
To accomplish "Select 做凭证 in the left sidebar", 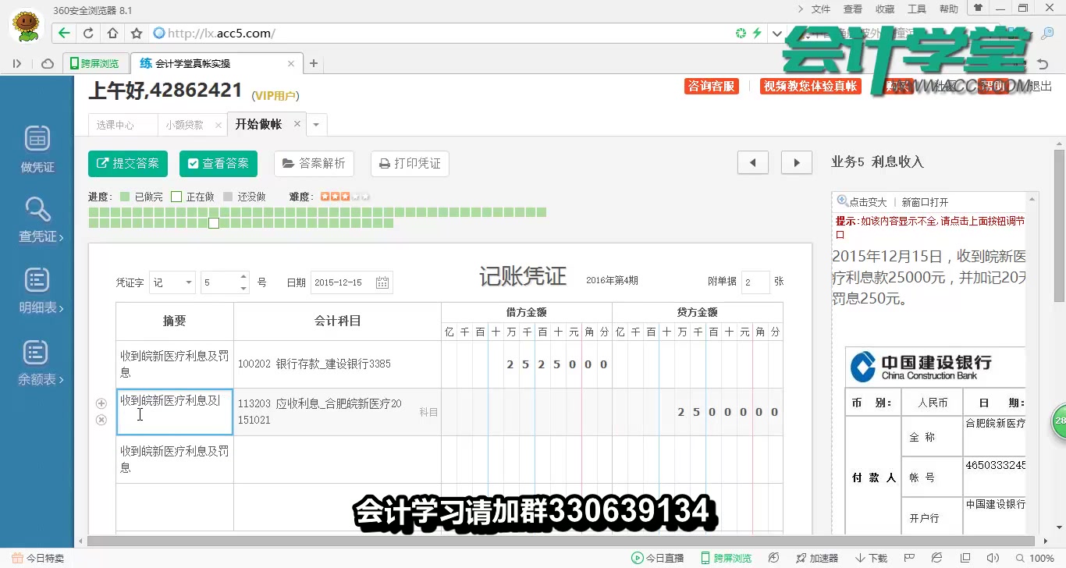I will [x=36, y=148].
